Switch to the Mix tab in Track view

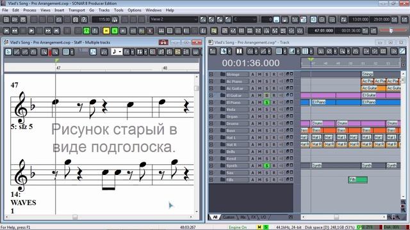(x=243, y=217)
